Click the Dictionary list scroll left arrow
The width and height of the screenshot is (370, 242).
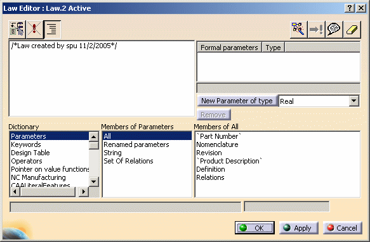(15, 191)
